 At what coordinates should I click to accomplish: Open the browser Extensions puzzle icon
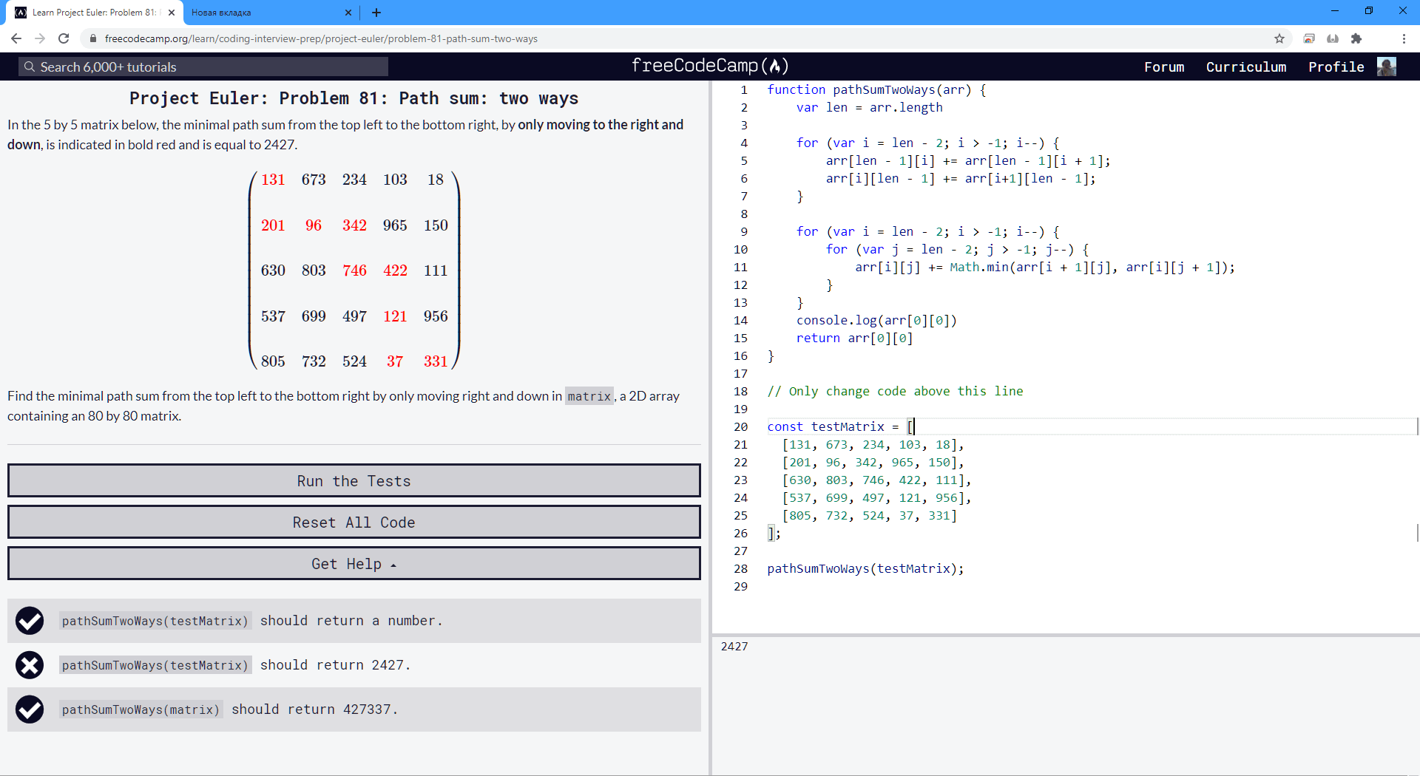click(1357, 38)
